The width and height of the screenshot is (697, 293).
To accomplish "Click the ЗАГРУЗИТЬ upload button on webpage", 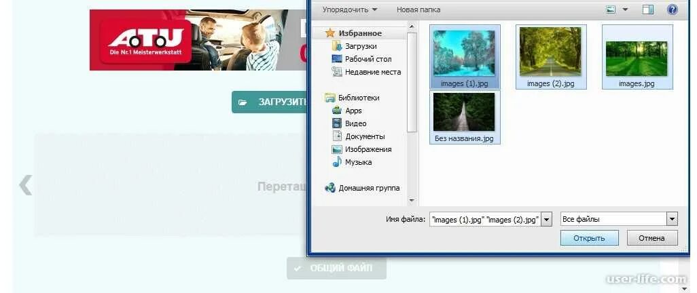I will click(270, 102).
